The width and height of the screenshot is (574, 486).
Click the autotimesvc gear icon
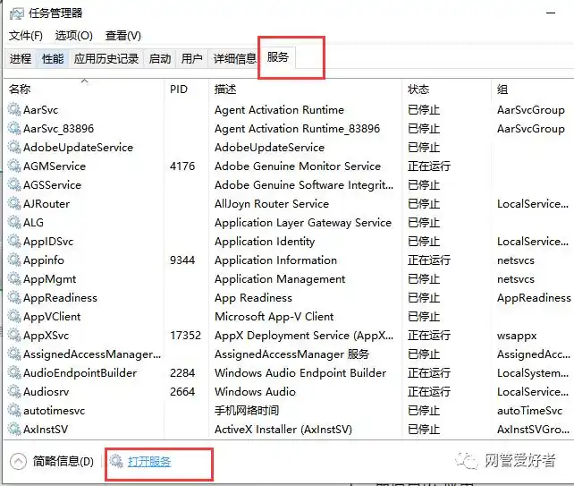[x=14, y=410]
